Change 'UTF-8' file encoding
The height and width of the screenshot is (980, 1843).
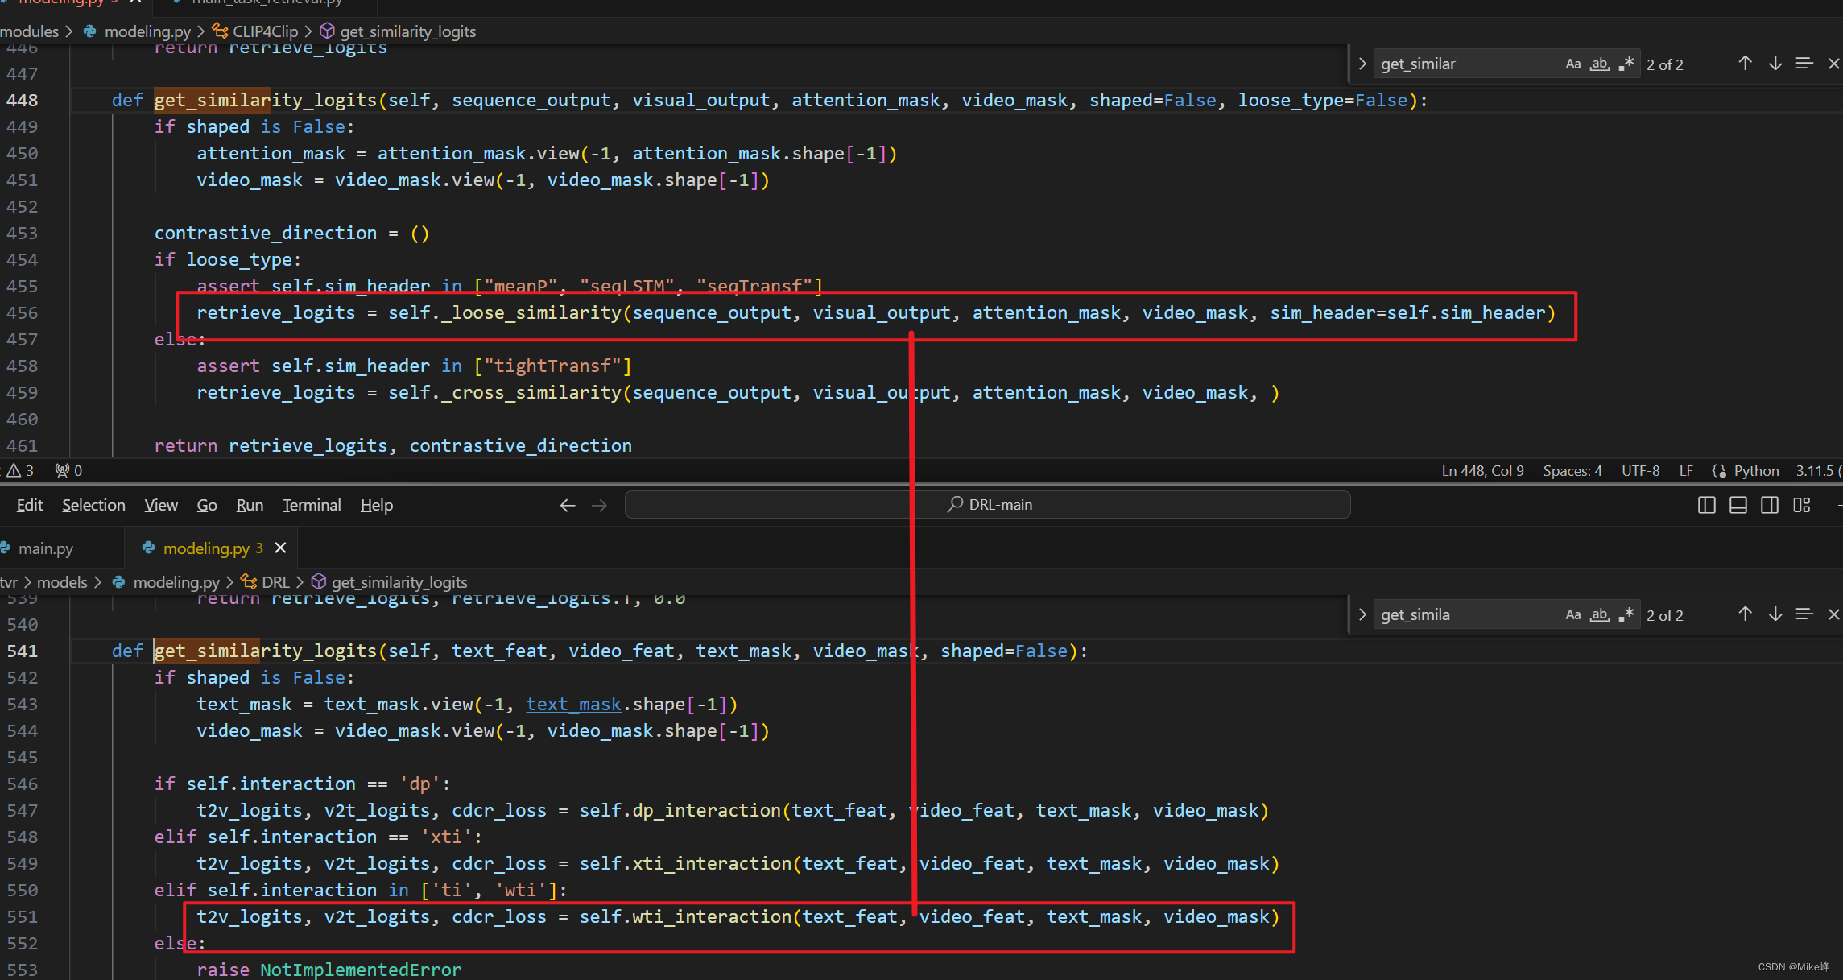[1640, 471]
